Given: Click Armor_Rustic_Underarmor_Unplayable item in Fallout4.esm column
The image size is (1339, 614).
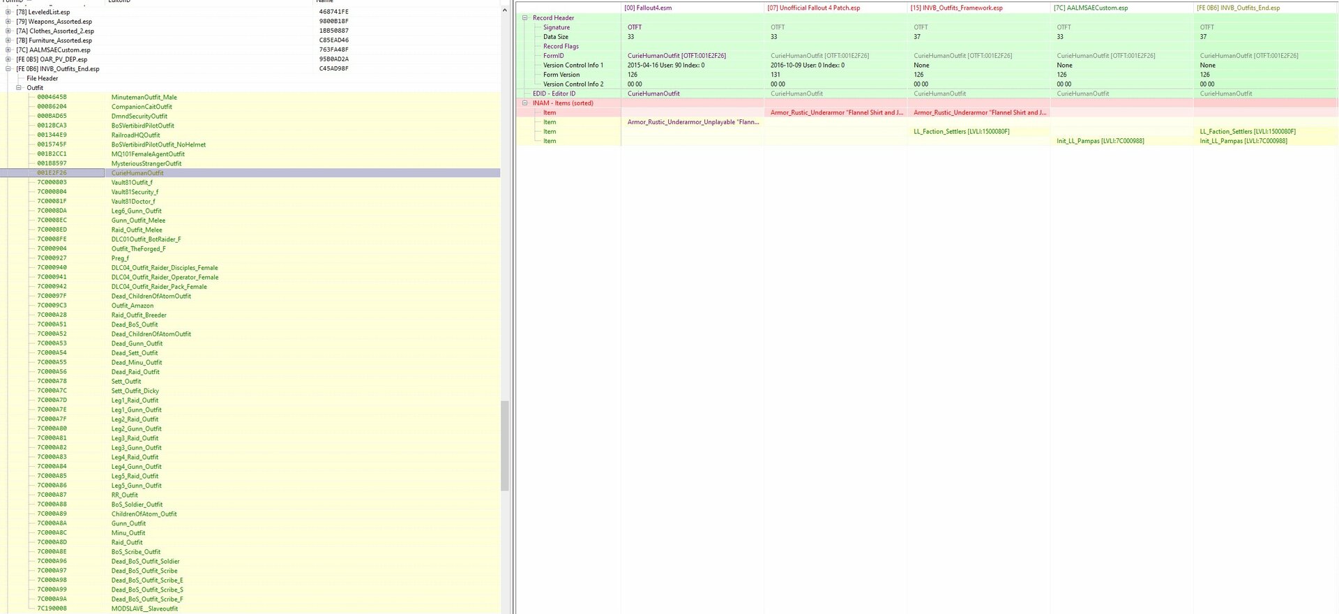Looking at the screenshot, I should tap(693, 122).
